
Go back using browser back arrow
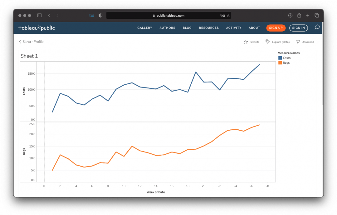coord(49,15)
